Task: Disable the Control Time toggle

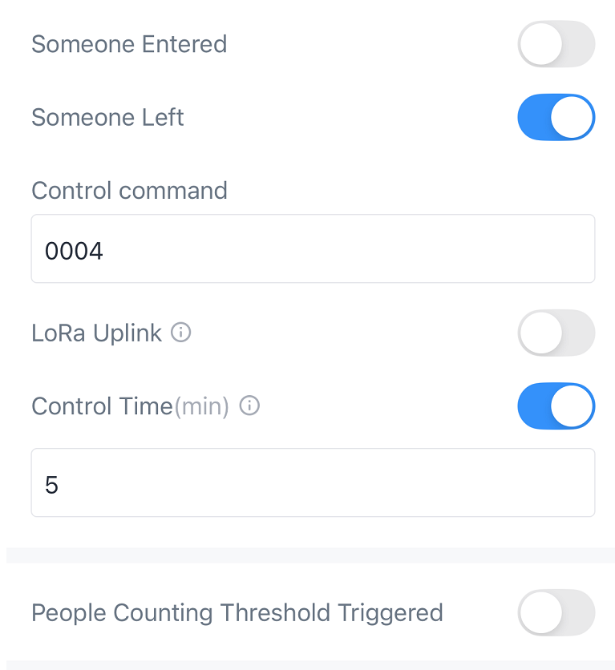Action: point(556,406)
